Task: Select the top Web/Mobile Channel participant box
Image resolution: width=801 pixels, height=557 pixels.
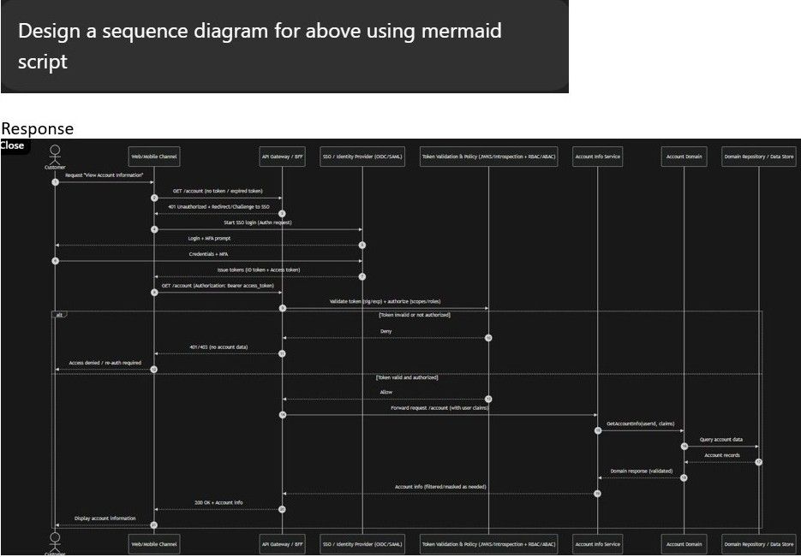Action: pyautogui.click(x=154, y=157)
